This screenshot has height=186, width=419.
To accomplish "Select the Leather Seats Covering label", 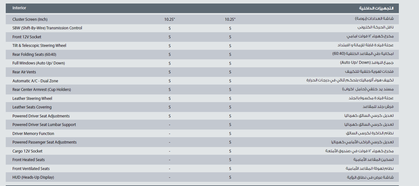I will (x=32, y=107).
